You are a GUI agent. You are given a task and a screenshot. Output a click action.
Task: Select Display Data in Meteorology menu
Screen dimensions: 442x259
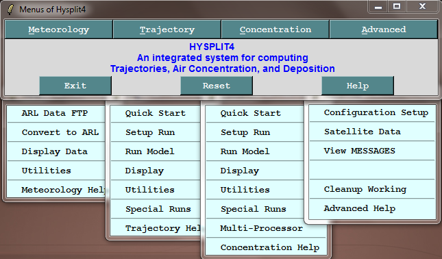pyautogui.click(x=56, y=151)
